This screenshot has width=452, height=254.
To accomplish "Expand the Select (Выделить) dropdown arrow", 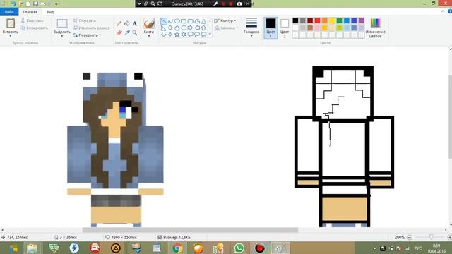I will pyautogui.click(x=62, y=36).
